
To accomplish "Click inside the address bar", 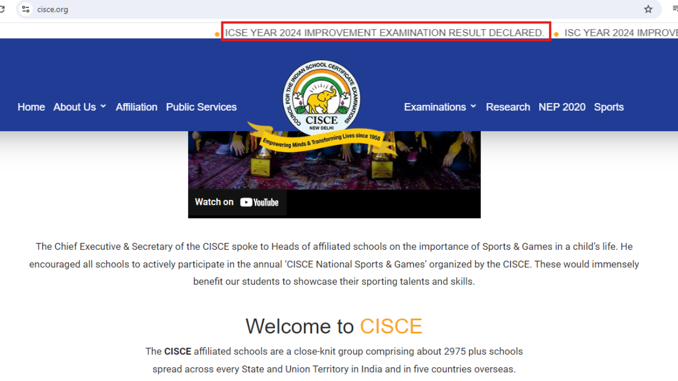I will 159,9.
